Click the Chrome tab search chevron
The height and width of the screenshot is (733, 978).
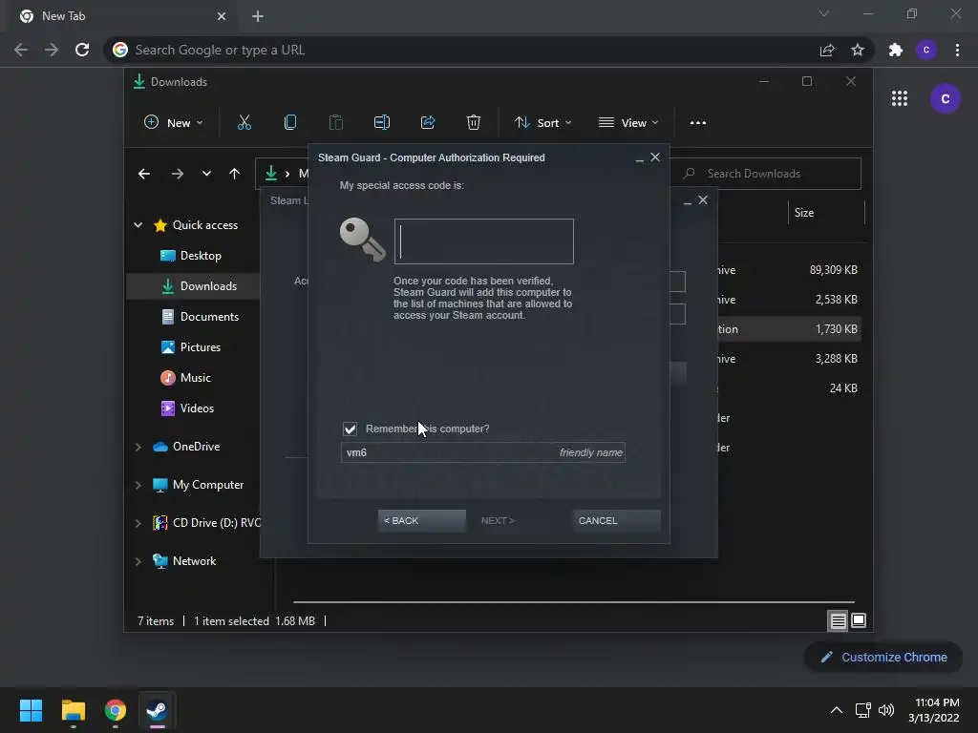point(824,13)
